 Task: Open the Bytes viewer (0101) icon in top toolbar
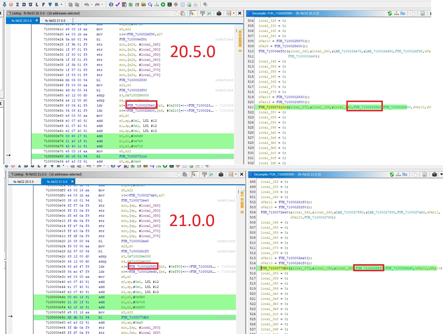pos(124,5)
